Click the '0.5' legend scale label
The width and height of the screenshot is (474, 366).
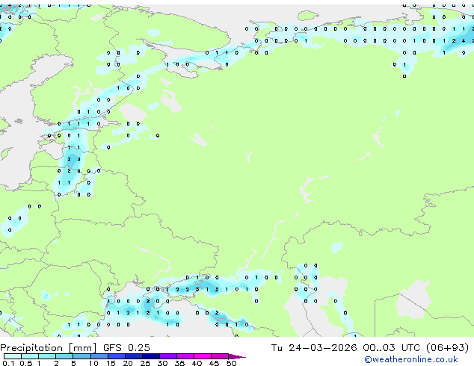click(x=25, y=363)
